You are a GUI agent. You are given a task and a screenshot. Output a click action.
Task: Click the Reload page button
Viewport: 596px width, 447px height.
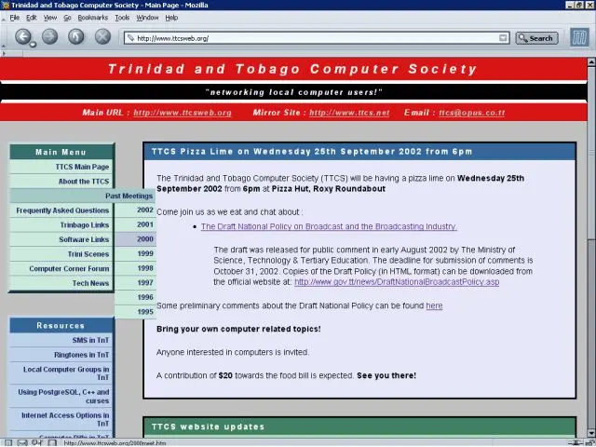pos(76,37)
